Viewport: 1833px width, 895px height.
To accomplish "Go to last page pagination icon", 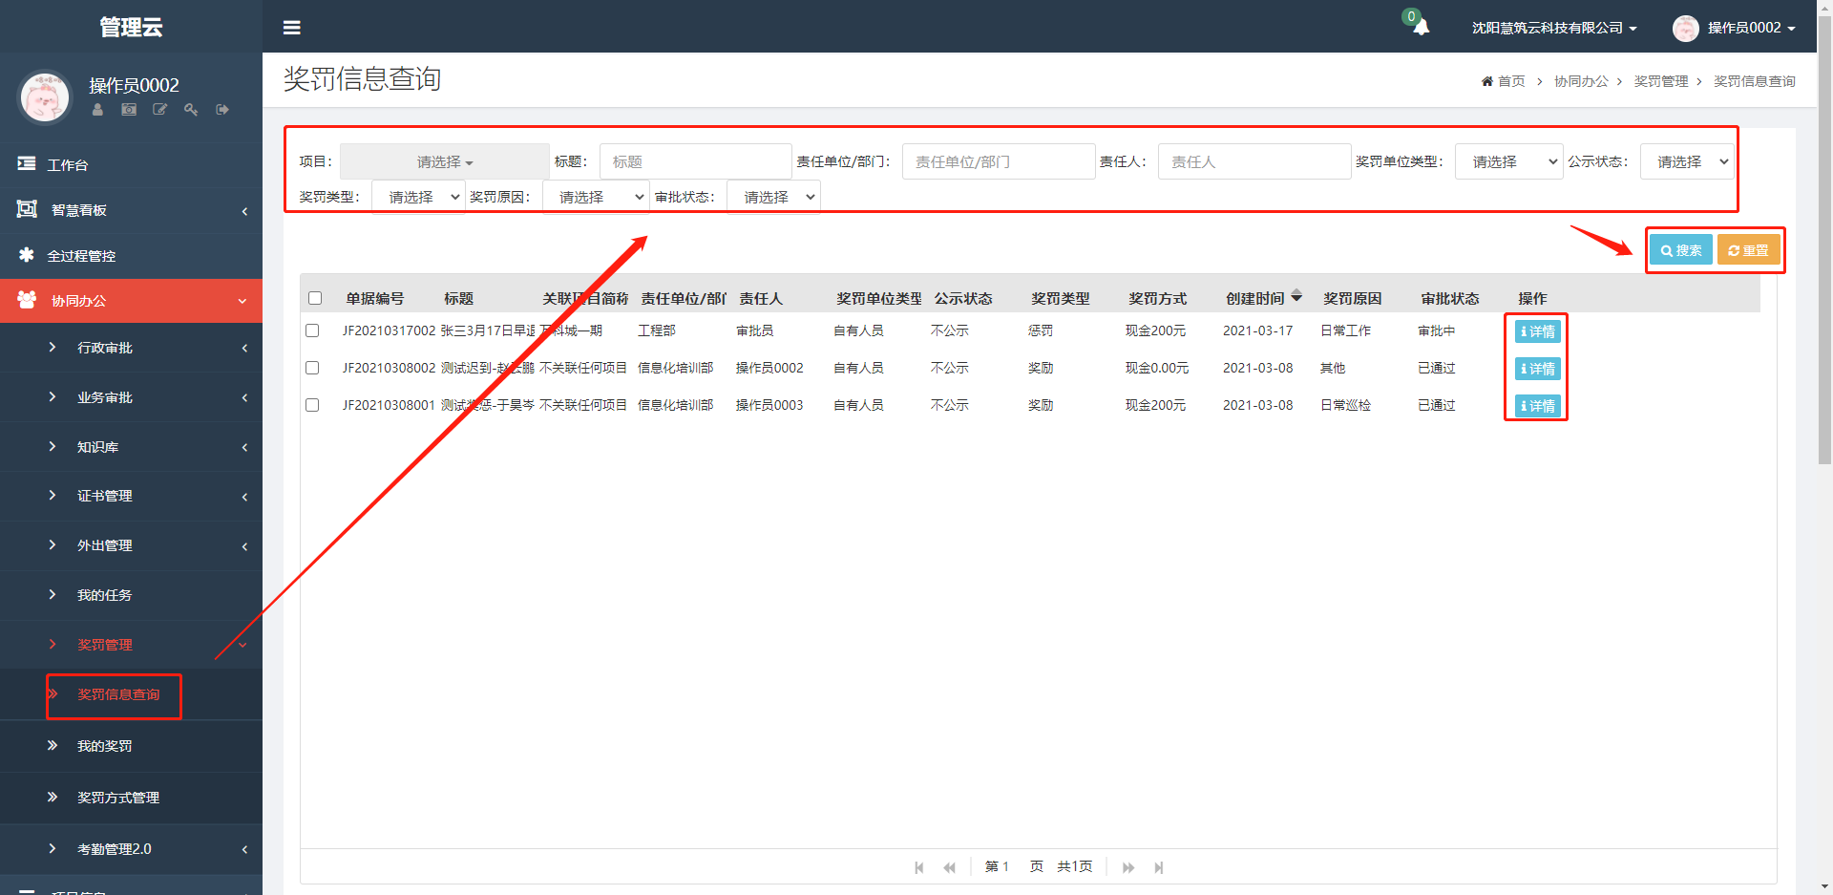I will (1159, 867).
